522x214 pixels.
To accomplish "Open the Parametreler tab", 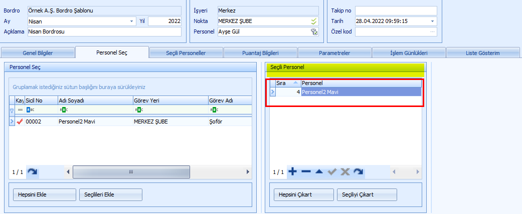I will (x=334, y=52).
